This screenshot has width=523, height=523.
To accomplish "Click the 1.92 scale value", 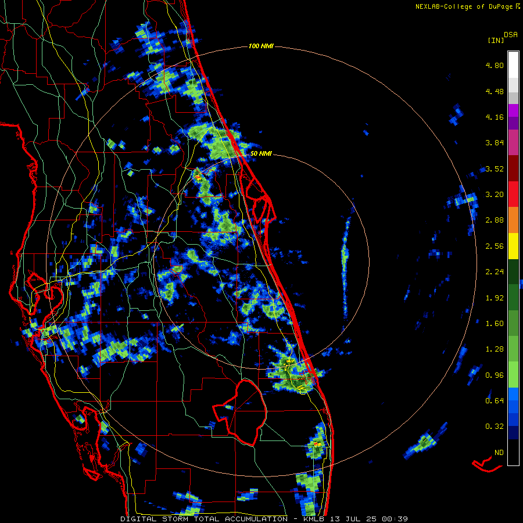I will coord(495,298).
